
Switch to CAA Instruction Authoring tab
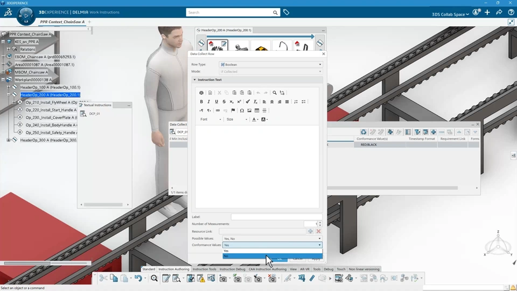click(x=268, y=269)
